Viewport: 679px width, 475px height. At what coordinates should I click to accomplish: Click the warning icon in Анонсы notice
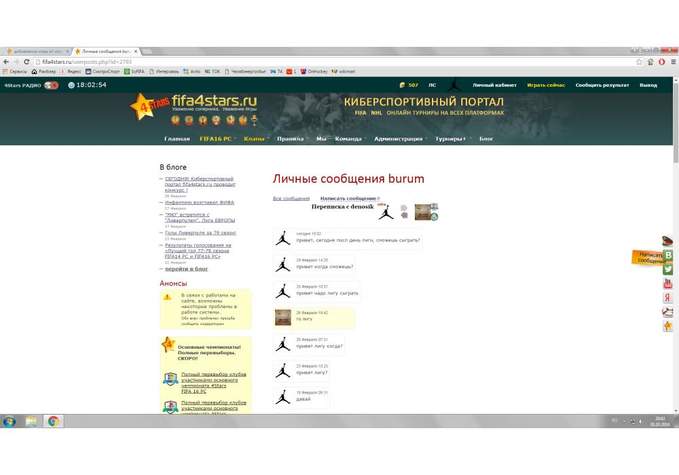[x=167, y=297]
